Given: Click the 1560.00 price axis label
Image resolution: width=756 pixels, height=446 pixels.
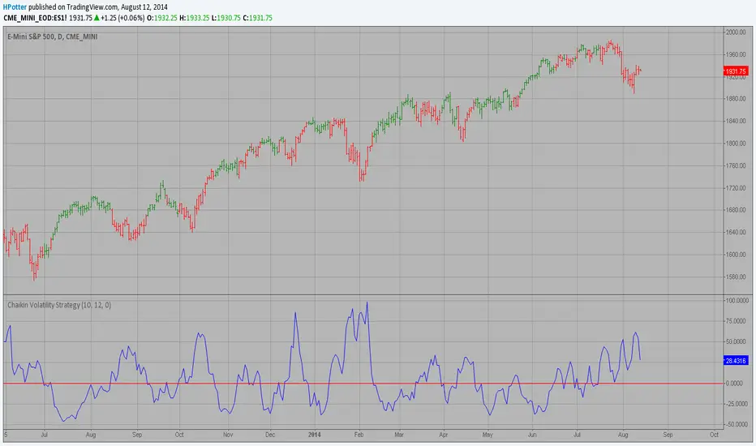Looking at the screenshot, I should 737,277.
